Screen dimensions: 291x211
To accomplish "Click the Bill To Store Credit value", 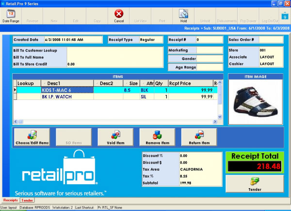I will pyautogui.click(x=115, y=64).
